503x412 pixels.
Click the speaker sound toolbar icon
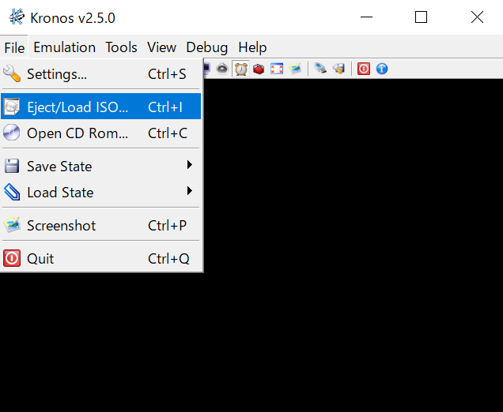(222, 69)
